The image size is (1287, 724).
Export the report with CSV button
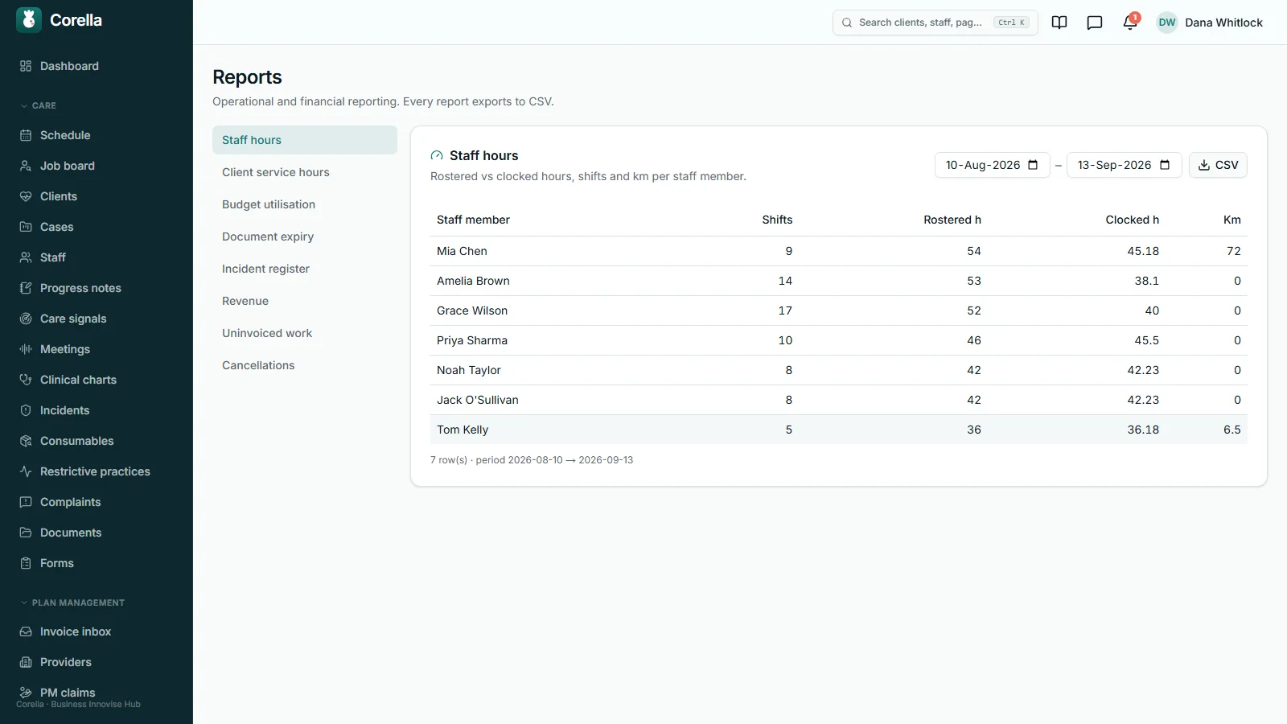coord(1218,165)
